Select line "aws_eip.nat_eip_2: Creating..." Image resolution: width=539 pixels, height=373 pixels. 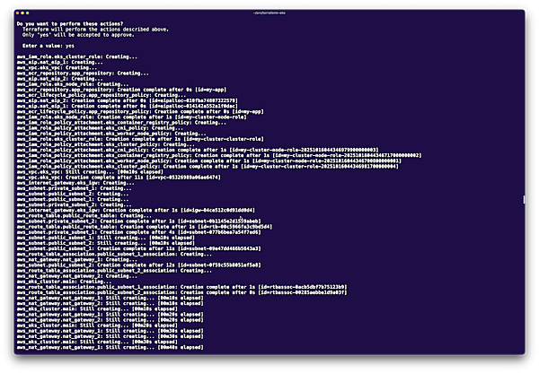(60, 79)
